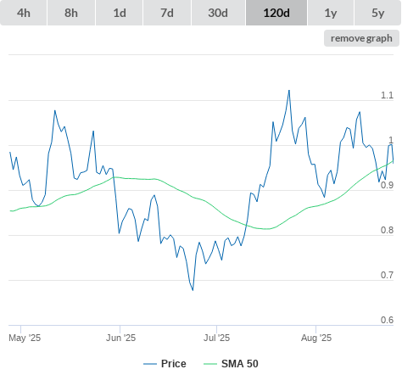Choose the 1d chart range
The image size is (402, 386).
coord(120,13)
